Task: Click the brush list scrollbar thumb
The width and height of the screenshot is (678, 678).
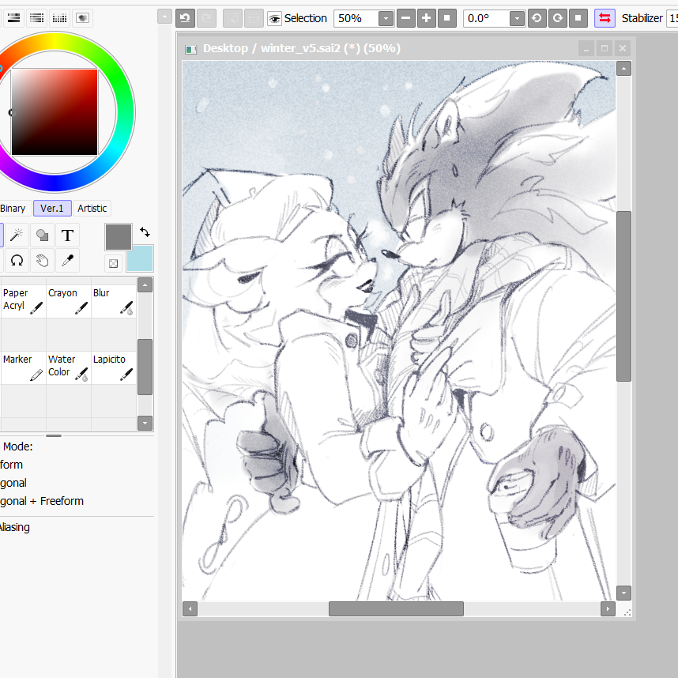Action: [145, 367]
